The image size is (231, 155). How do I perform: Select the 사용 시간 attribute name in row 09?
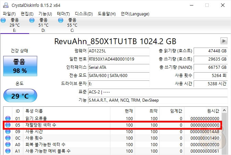click(34, 131)
